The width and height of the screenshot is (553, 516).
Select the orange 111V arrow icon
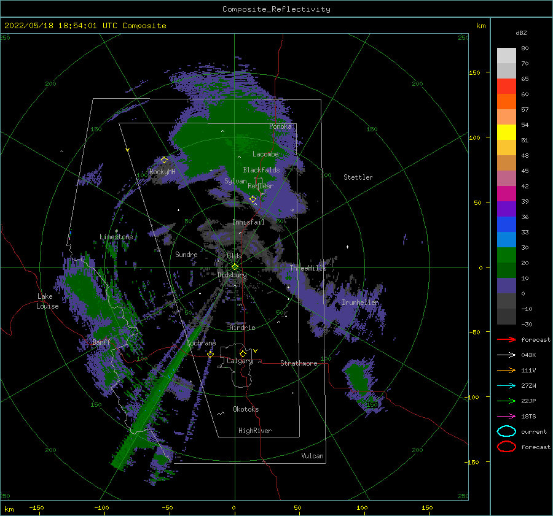[506, 370]
